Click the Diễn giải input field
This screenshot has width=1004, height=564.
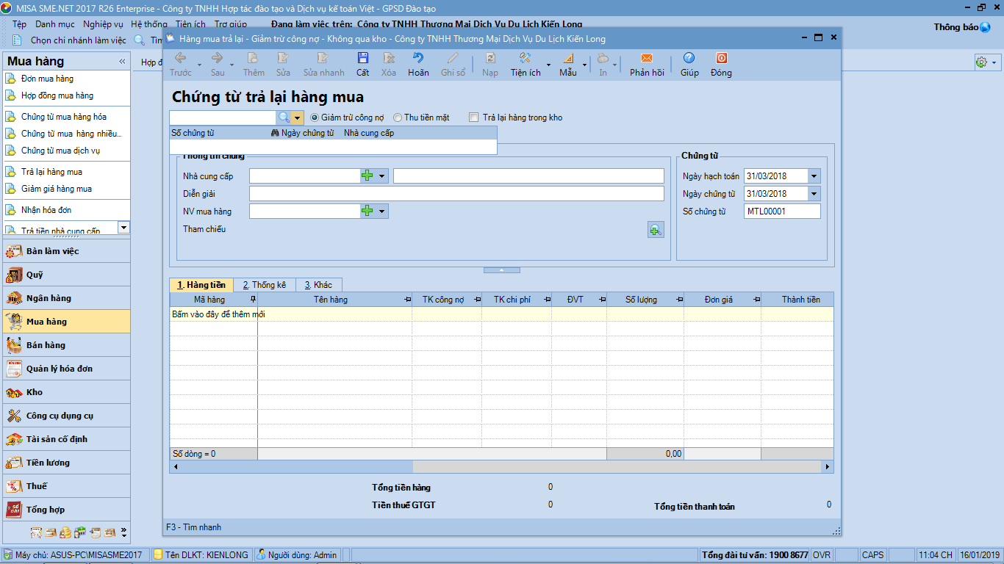pos(456,193)
